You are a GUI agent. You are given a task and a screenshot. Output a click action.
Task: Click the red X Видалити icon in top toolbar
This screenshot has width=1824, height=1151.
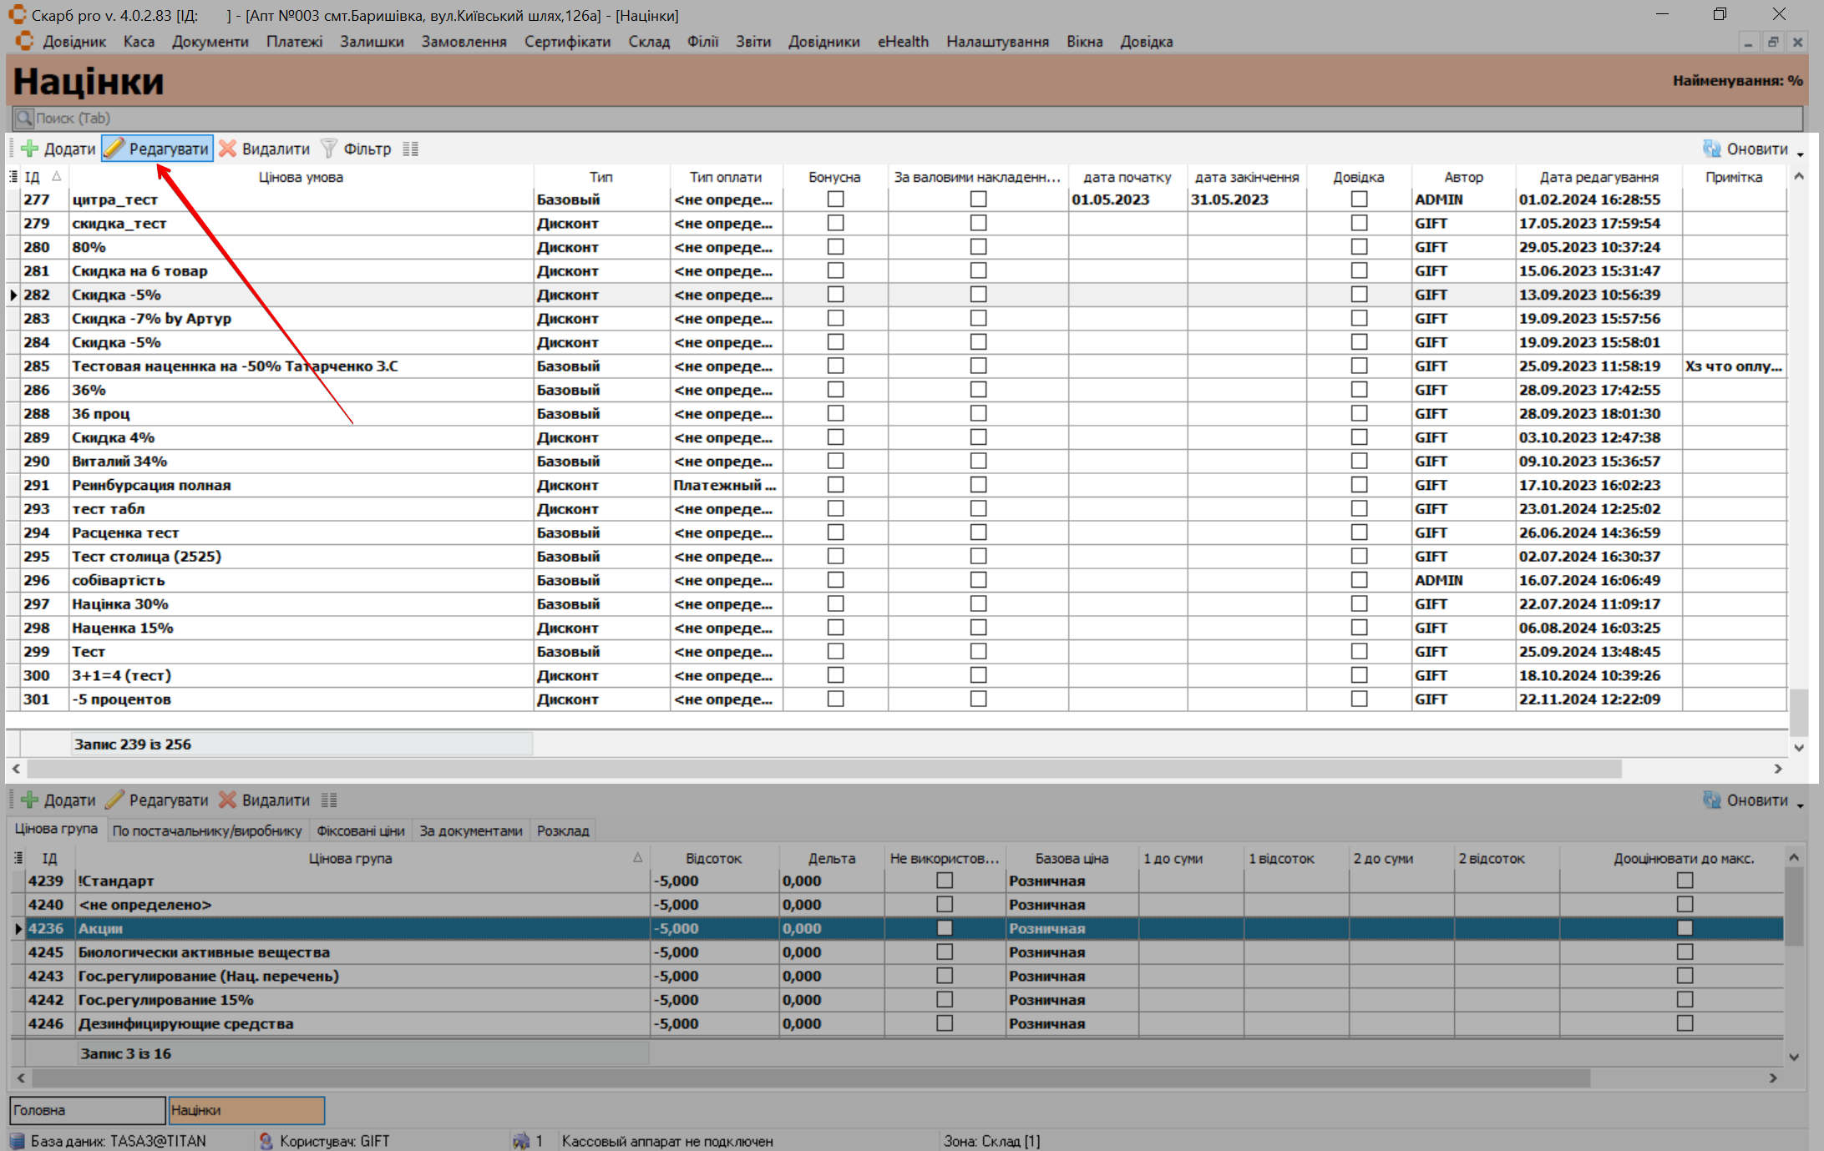(228, 149)
